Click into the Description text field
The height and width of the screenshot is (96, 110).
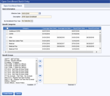point(36,17)
